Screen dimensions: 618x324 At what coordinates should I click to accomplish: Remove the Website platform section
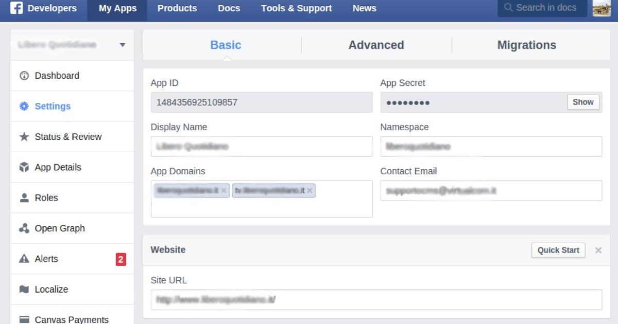click(x=598, y=250)
